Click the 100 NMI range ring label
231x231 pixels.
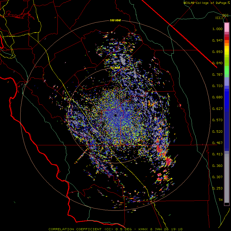(115, 20)
